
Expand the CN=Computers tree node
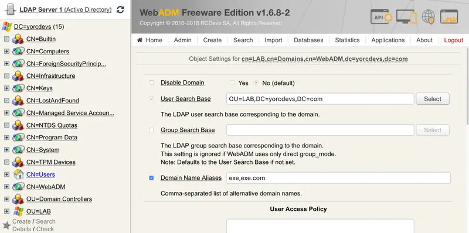tap(6, 52)
